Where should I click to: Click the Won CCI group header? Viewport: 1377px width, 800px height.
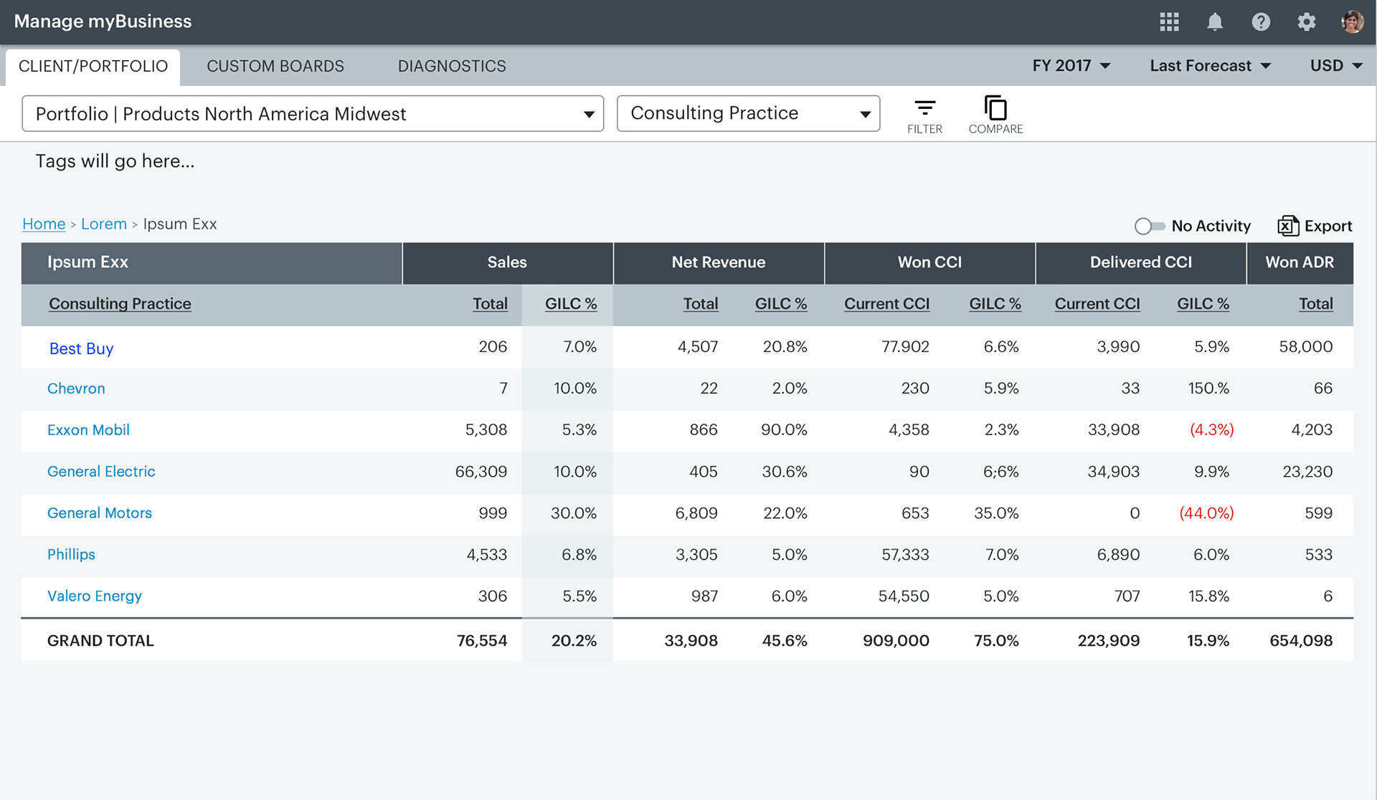[x=929, y=262]
